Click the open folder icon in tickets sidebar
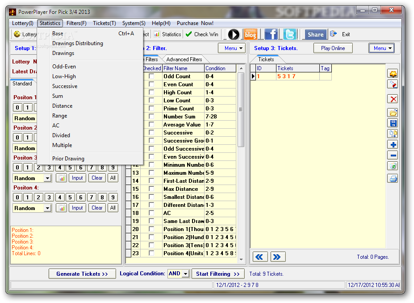 click(x=393, y=113)
